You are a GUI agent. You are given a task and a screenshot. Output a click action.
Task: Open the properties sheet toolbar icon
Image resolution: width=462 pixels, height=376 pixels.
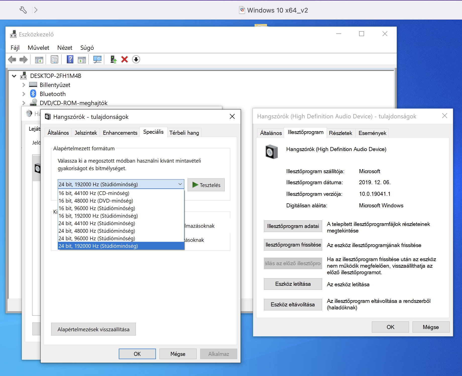(54, 60)
